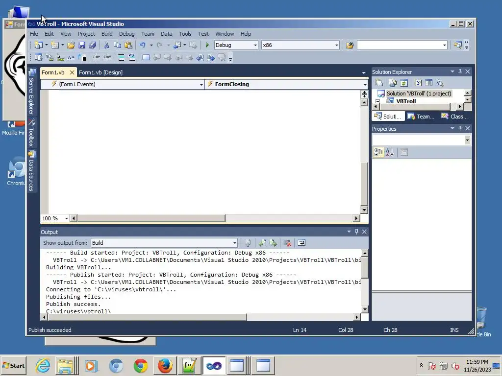Viewport: 502px width, 376px height.
Task: Click the Output window horizontal scrollbar thumb
Action: pos(147,317)
